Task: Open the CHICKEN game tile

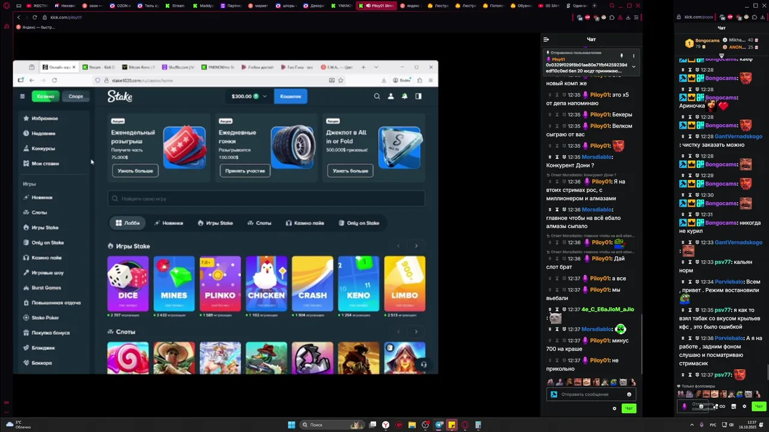Action: click(266, 284)
